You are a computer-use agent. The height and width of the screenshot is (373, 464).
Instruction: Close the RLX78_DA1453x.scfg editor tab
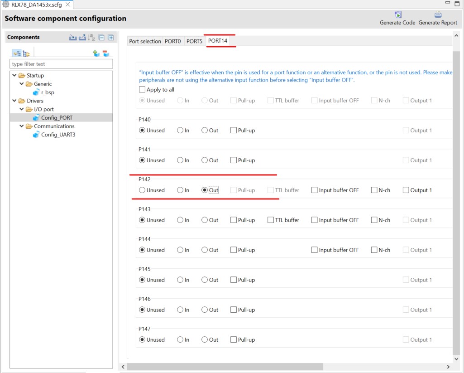point(68,5)
